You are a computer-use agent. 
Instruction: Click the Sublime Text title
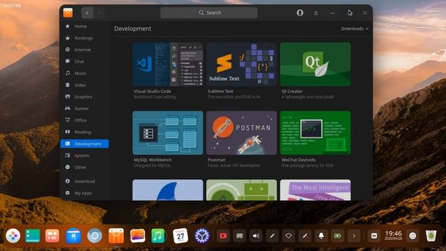(x=220, y=91)
